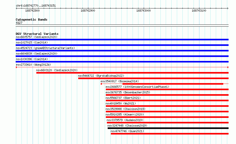Click the nsv3247448 (Chaisson2019) label
Viewport: 236px width, 144px height.
[127, 126]
